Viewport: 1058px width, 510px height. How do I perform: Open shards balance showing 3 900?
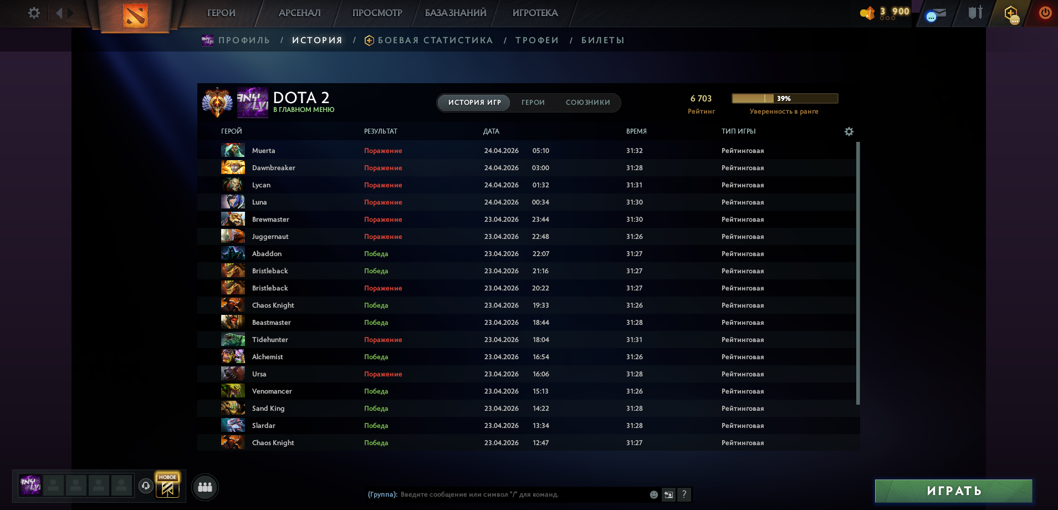click(885, 12)
